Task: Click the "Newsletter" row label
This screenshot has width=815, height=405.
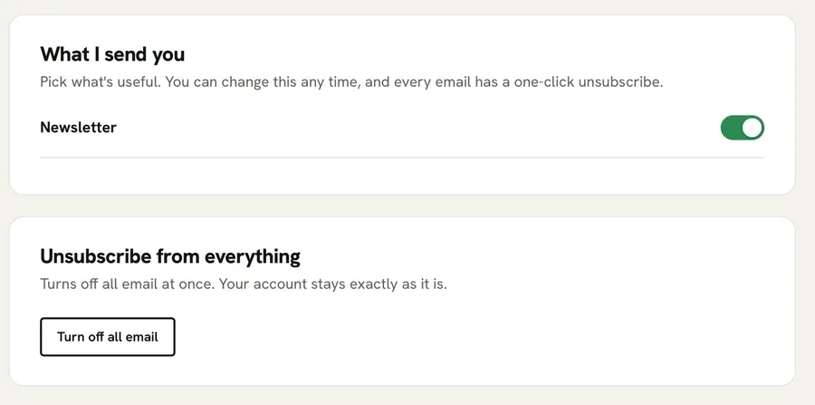Action: click(x=78, y=128)
